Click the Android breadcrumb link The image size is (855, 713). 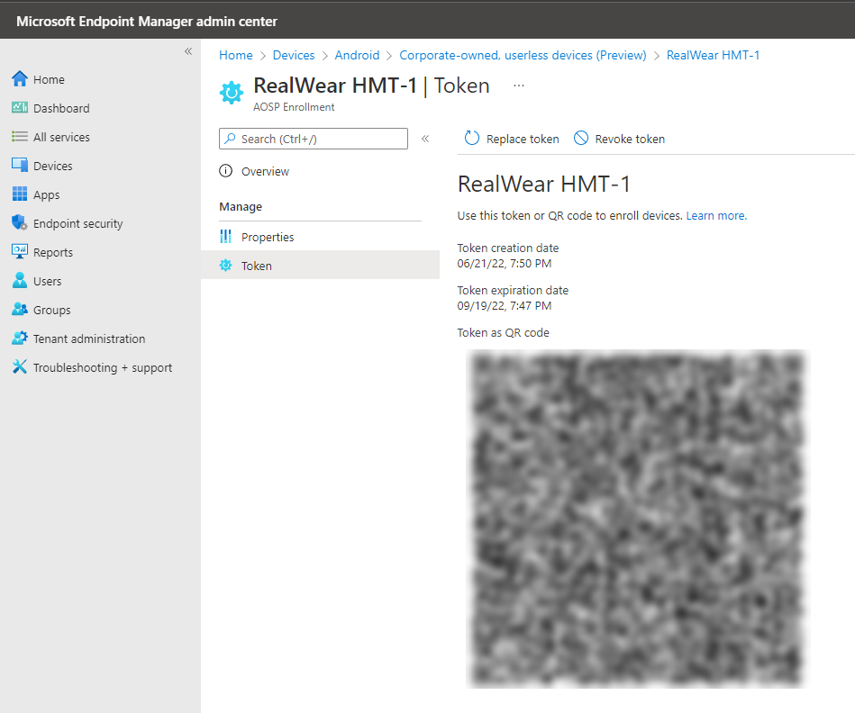tap(357, 55)
